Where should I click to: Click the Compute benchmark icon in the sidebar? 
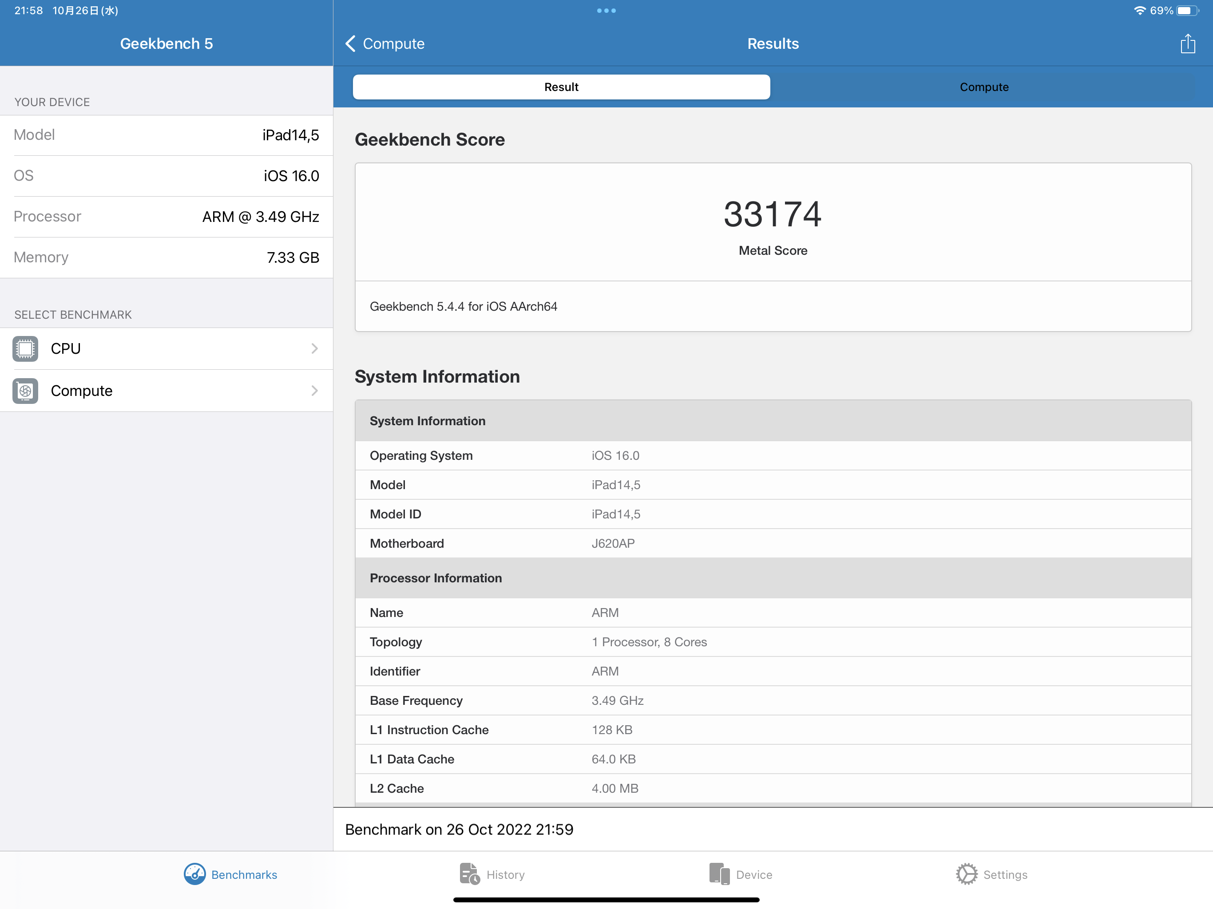click(25, 391)
